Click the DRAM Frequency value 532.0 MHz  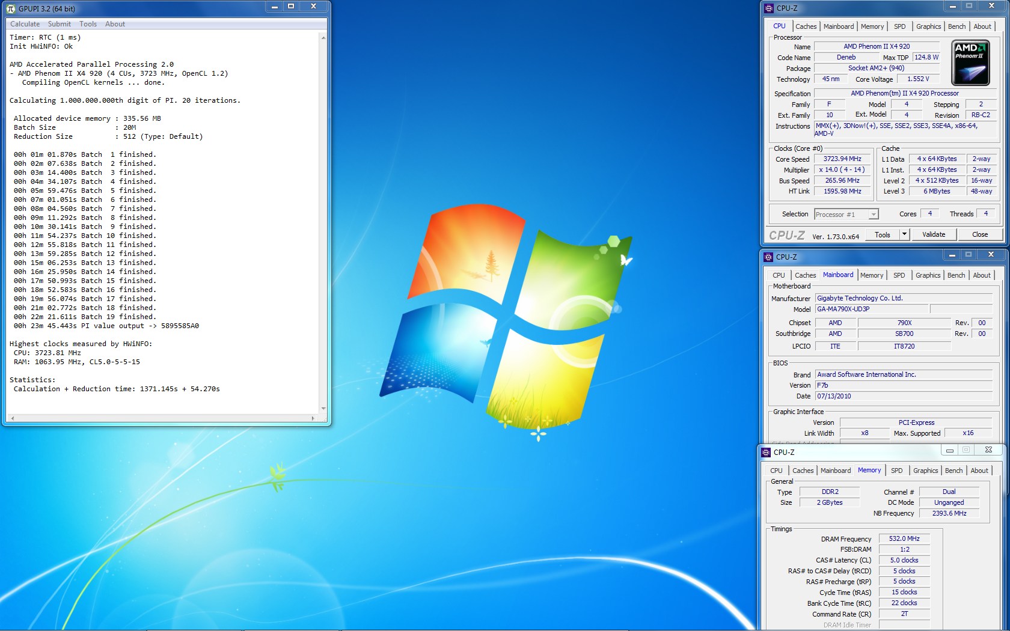(904, 539)
